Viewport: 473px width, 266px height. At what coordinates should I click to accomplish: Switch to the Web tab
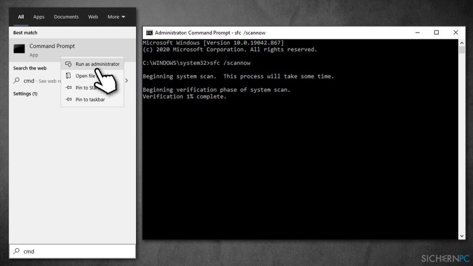click(93, 17)
